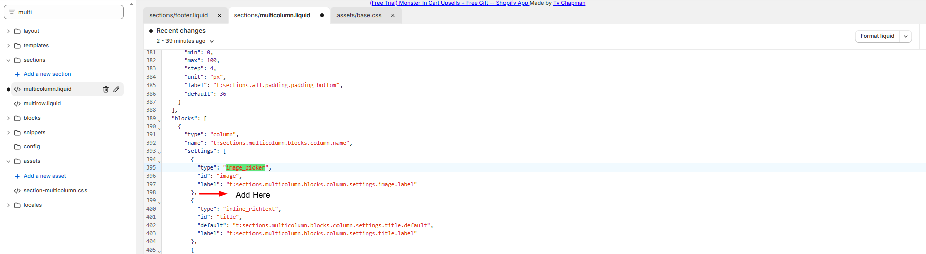Screen dimensions: 926x254
Task: Expand the snippets folder
Action: point(8,133)
